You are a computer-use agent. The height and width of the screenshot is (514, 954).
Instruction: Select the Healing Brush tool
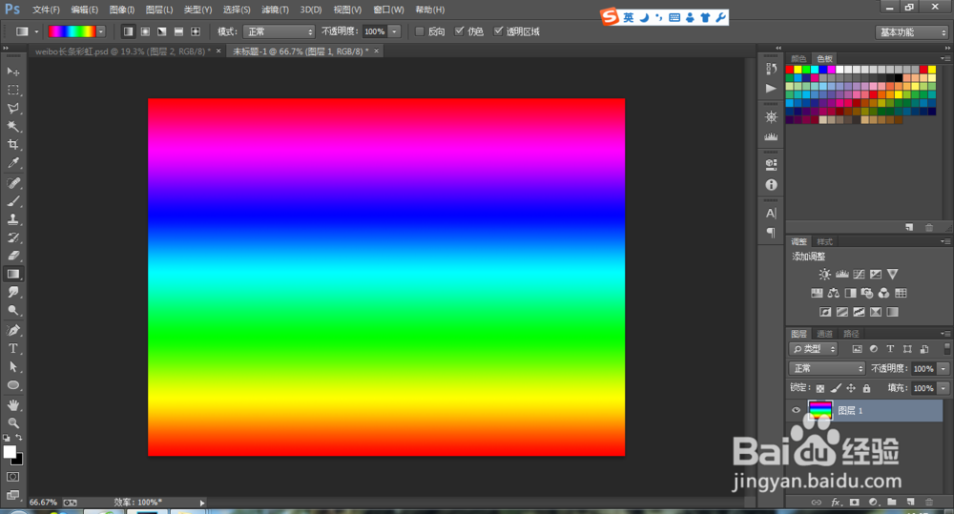click(12, 183)
